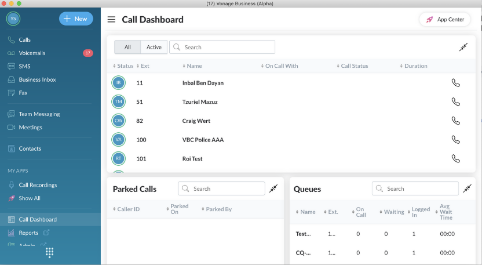Sort parked calls by Caller ID
The image size is (482, 265).
[126, 209]
